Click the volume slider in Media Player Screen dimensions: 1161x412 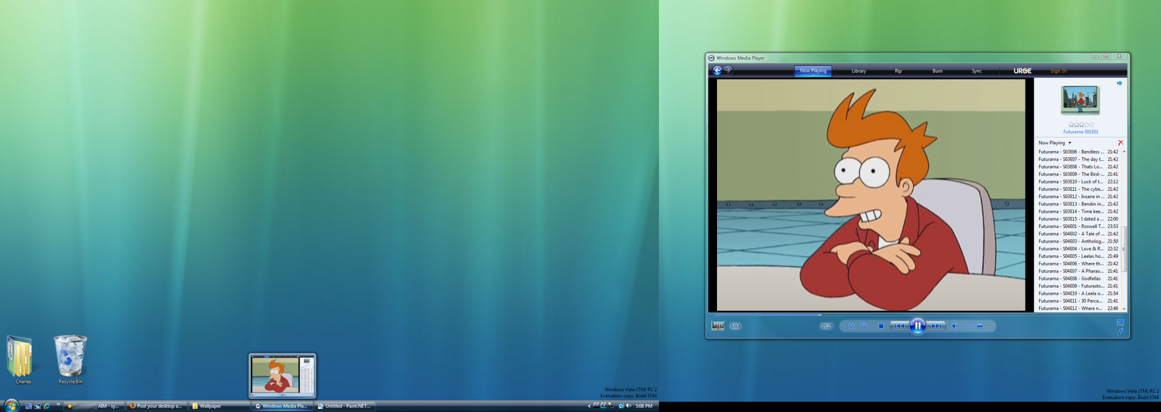coord(977,326)
